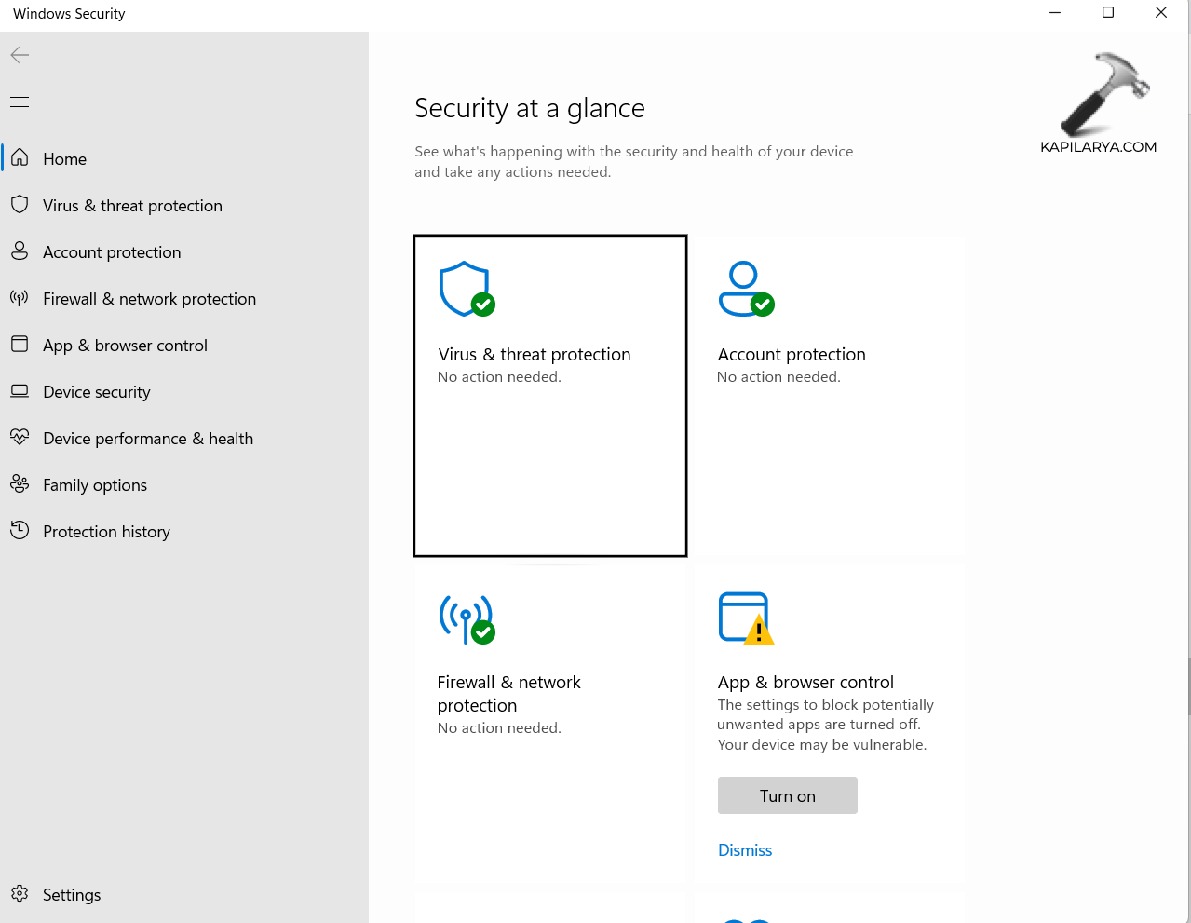Expand the hamburger navigation menu
1191x923 pixels.
(20, 102)
